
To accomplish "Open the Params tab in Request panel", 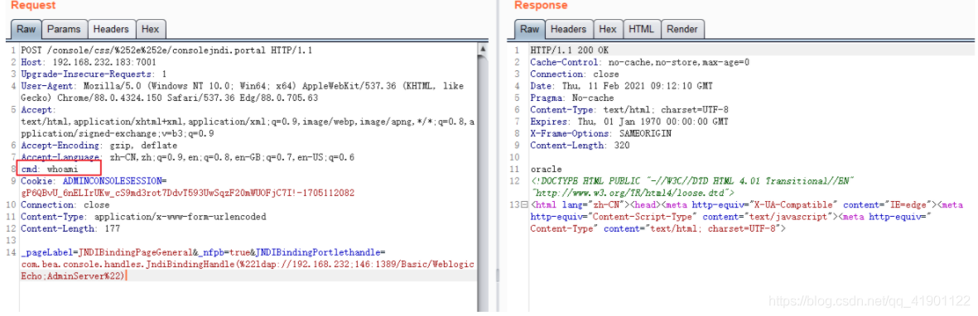I will (x=65, y=29).
